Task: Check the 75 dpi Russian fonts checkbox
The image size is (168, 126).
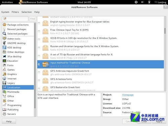Action: click(39, 56)
